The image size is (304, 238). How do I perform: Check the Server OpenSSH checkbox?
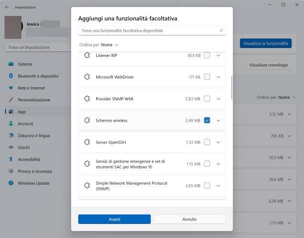tap(207, 142)
